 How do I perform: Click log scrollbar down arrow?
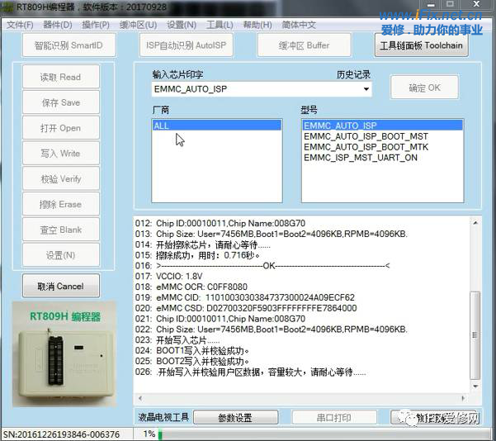click(475, 386)
